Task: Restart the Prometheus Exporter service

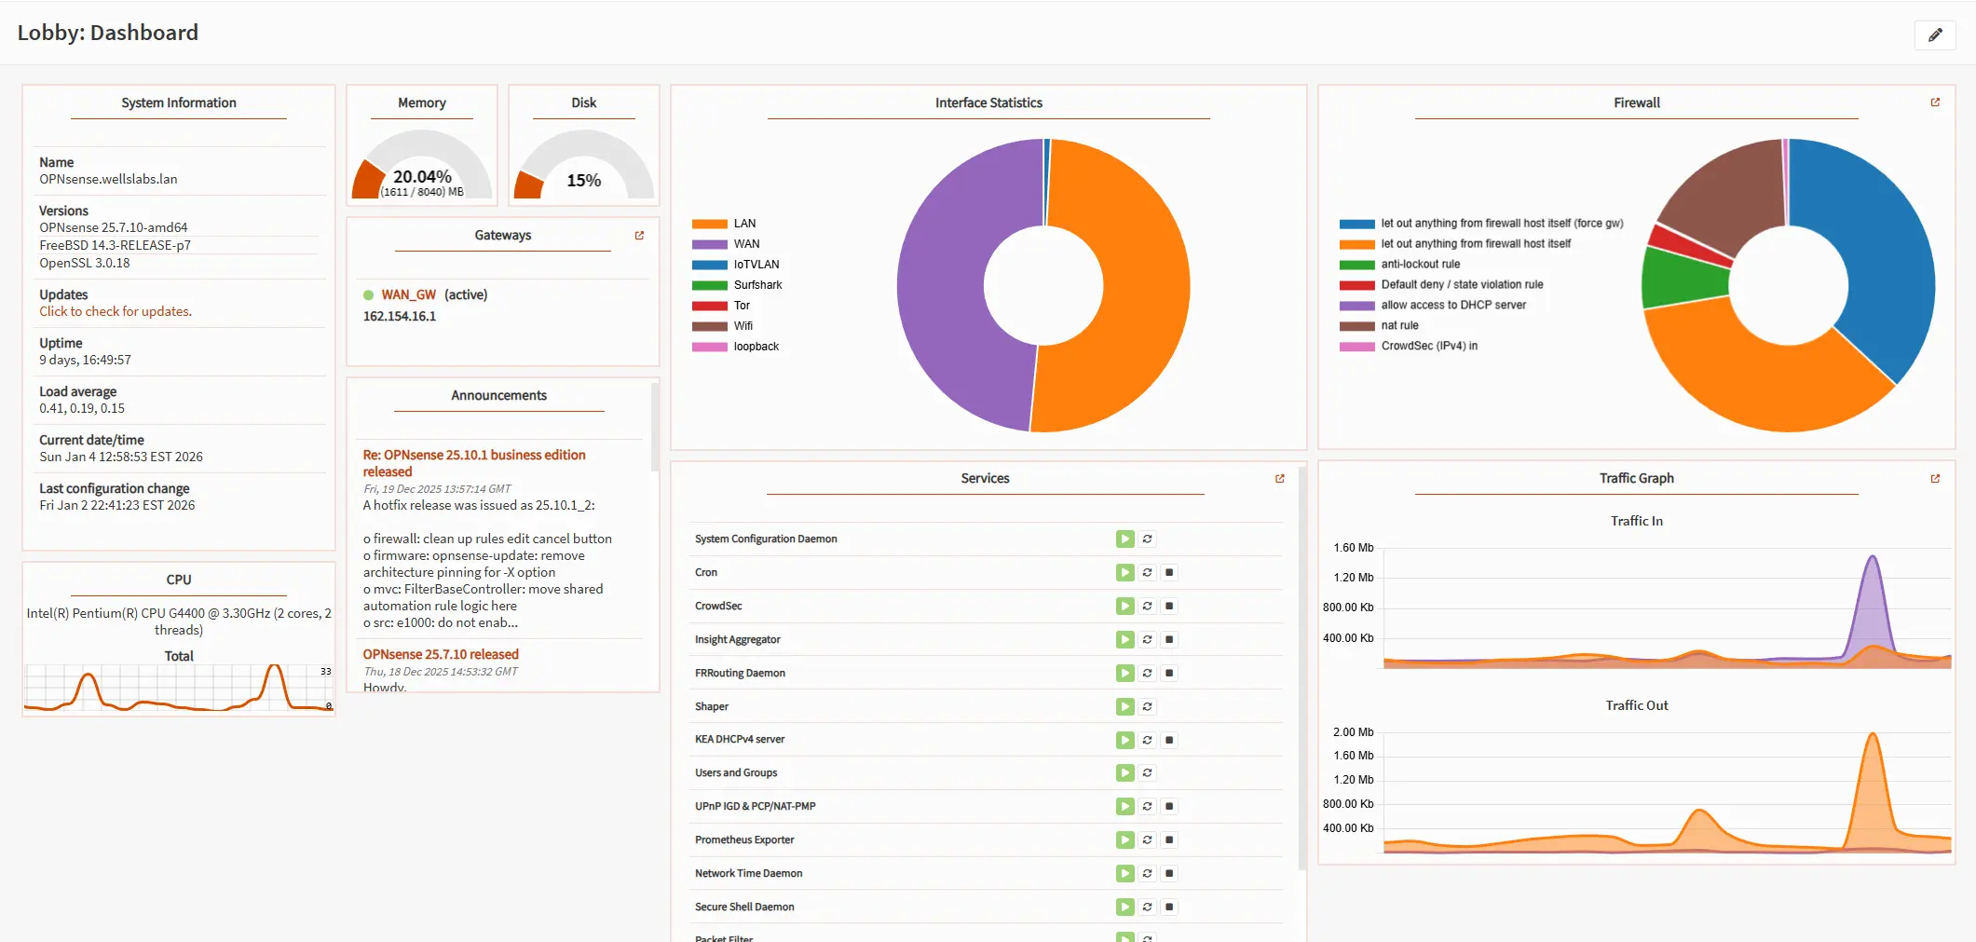Action: (1147, 840)
